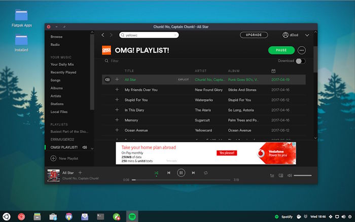Screen dimensions: 355x222
Task: Toggle repeat mode
Action: pyautogui.click(x=205, y=173)
